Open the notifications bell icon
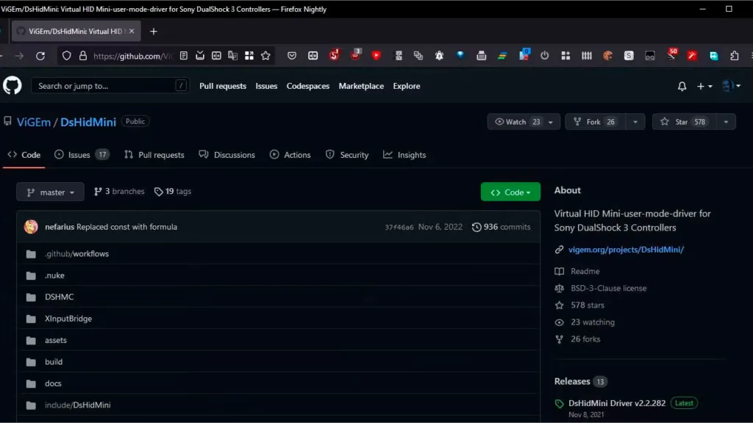 point(682,87)
